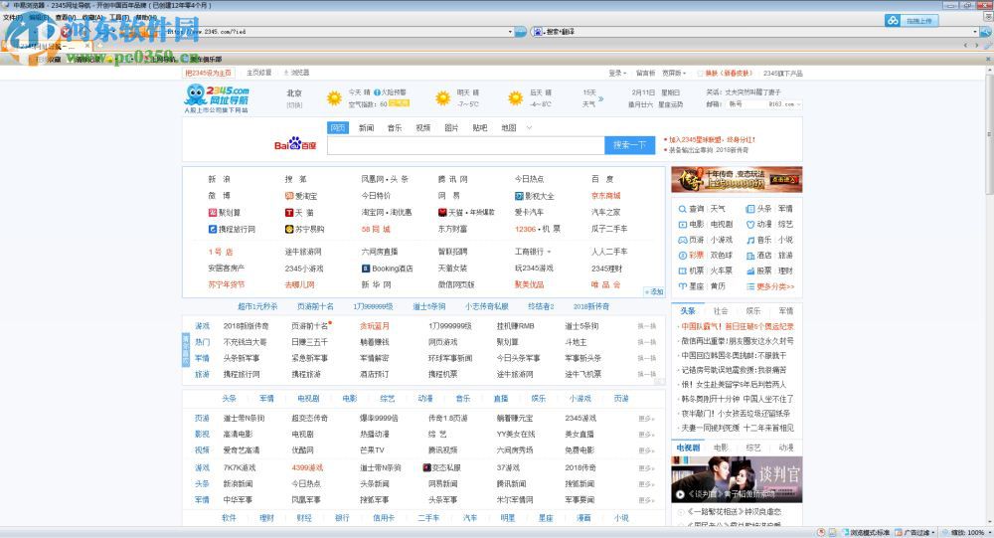Open the 查询 search icon in sidebar
This screenshot has width=994, height=538.
pos(682,209)
